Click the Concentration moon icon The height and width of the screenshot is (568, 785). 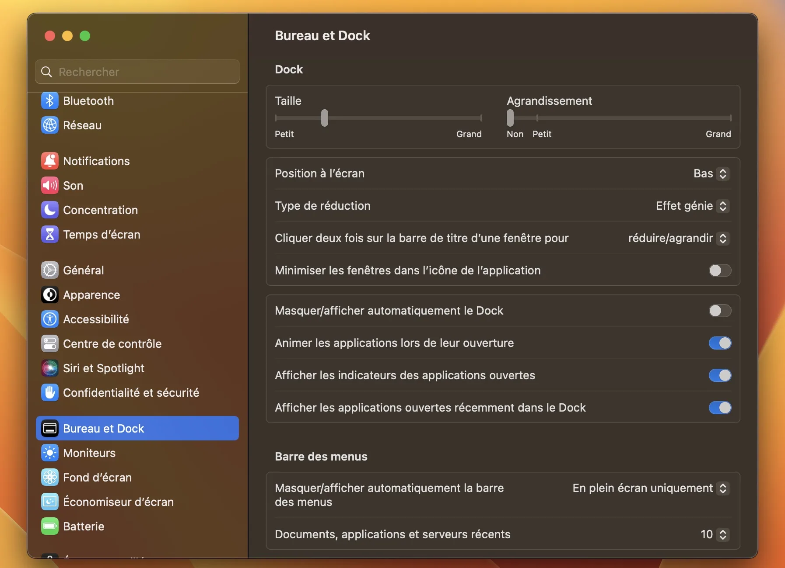click(50, 210)
